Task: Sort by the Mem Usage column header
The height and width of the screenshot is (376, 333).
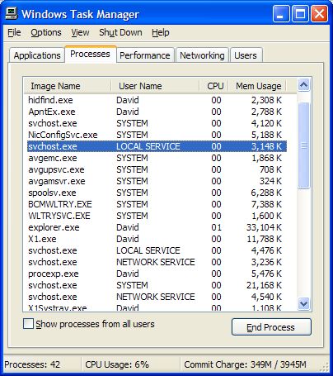Action: (x=257, y=86)
